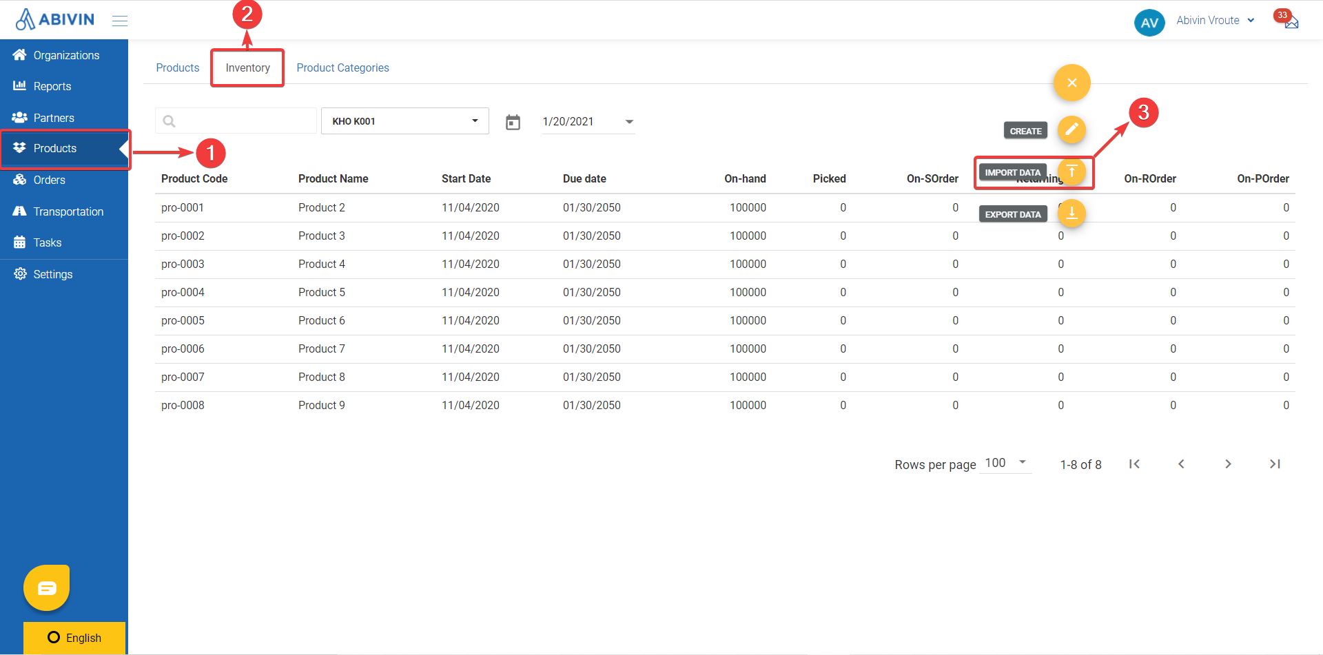1323x655 pixels.
Task: Select product code pro-0008
Action: [183, 405]
